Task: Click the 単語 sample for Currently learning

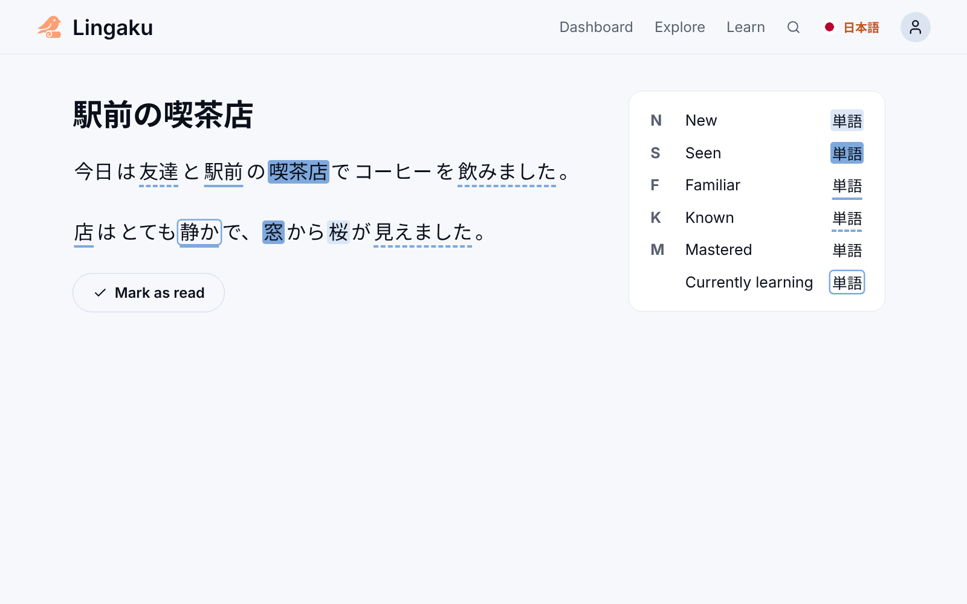Action: 847,283
